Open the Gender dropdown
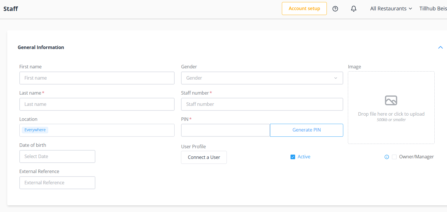The width and height of the screenshot is (447, 212). coord(262,78)
